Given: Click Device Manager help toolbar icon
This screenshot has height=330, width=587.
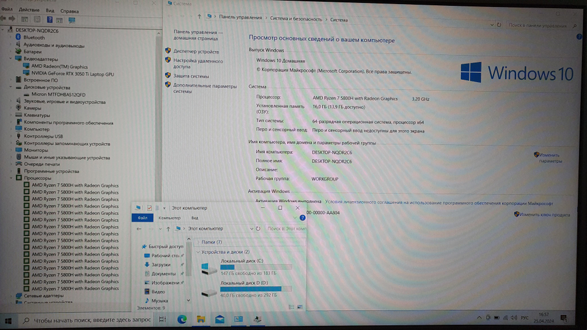Looking at the screenshot, I should click(x=49, y=19).
